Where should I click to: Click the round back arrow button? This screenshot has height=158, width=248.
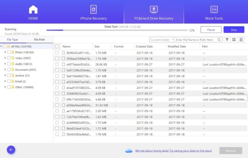(x=11, y=150)
